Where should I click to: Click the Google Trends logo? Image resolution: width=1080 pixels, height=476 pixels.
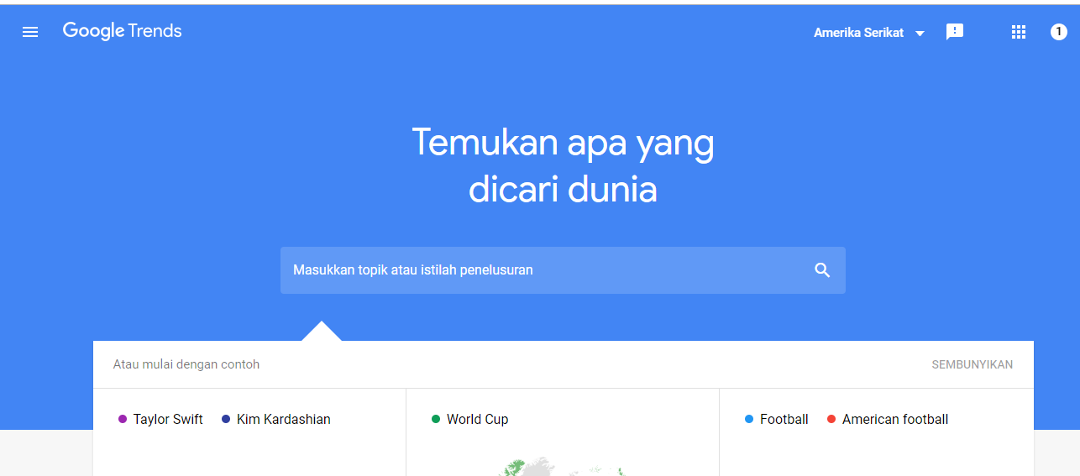123,32
